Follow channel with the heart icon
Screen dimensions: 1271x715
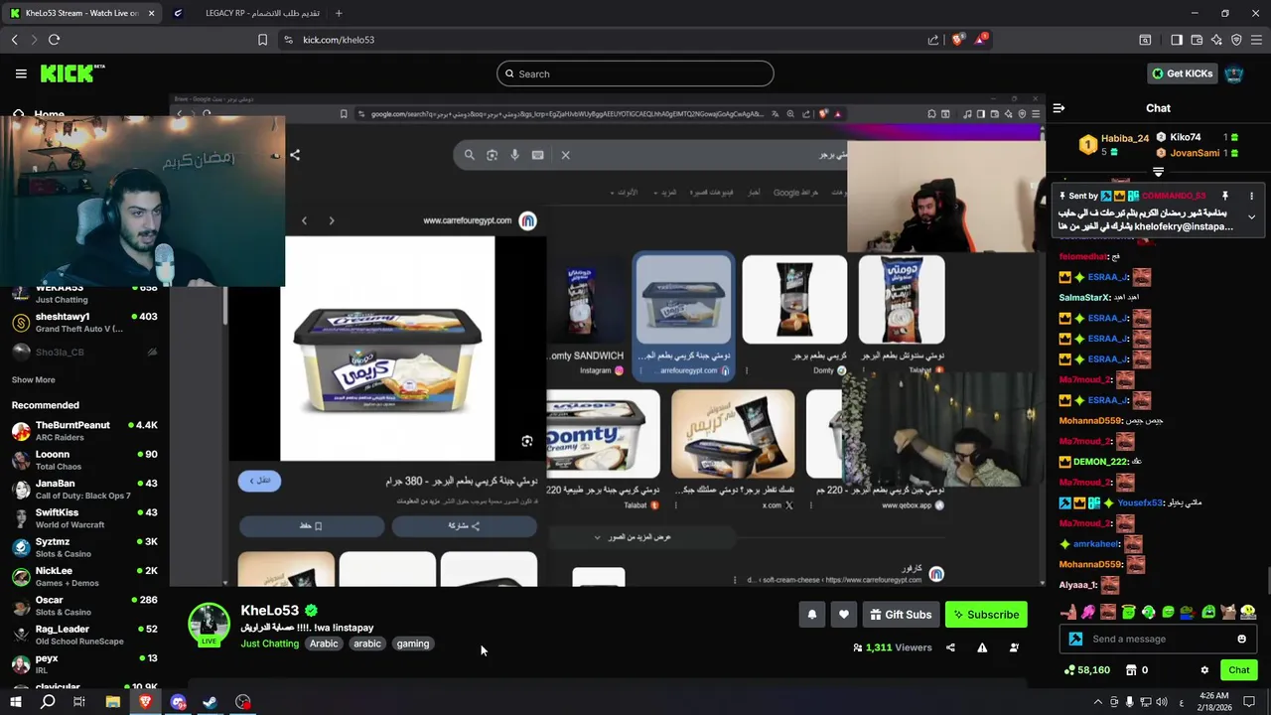pos(843,615)
